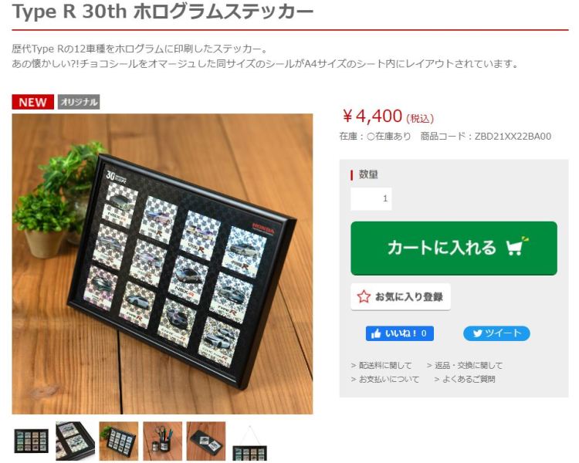Select third thumbnail of framed stickers with plant
579x463 pixels.
coord(119,441)
